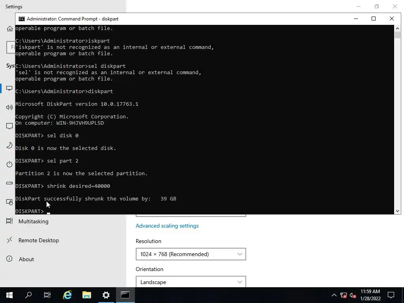
Task: Open Remote Desktop settings page
Action: [x=39, y=240]
